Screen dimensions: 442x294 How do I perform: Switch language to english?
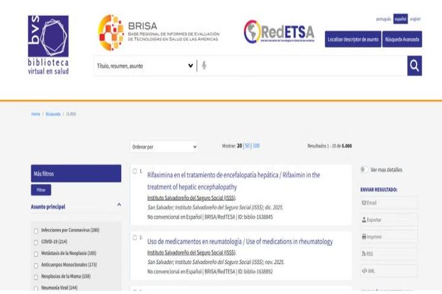click(x=415, y=19)
